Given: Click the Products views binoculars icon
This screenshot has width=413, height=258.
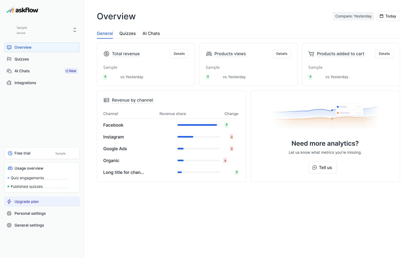Looking at the screenshot, I should (209, 54).
